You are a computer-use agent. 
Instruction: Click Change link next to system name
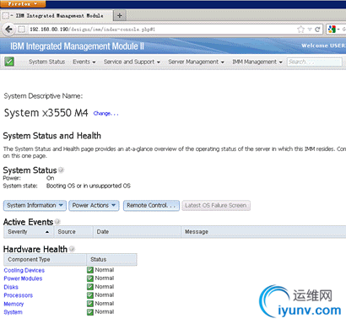tap(105, 113)
